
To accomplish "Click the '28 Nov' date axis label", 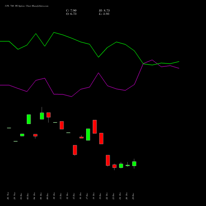I will (x=14, y=196).
